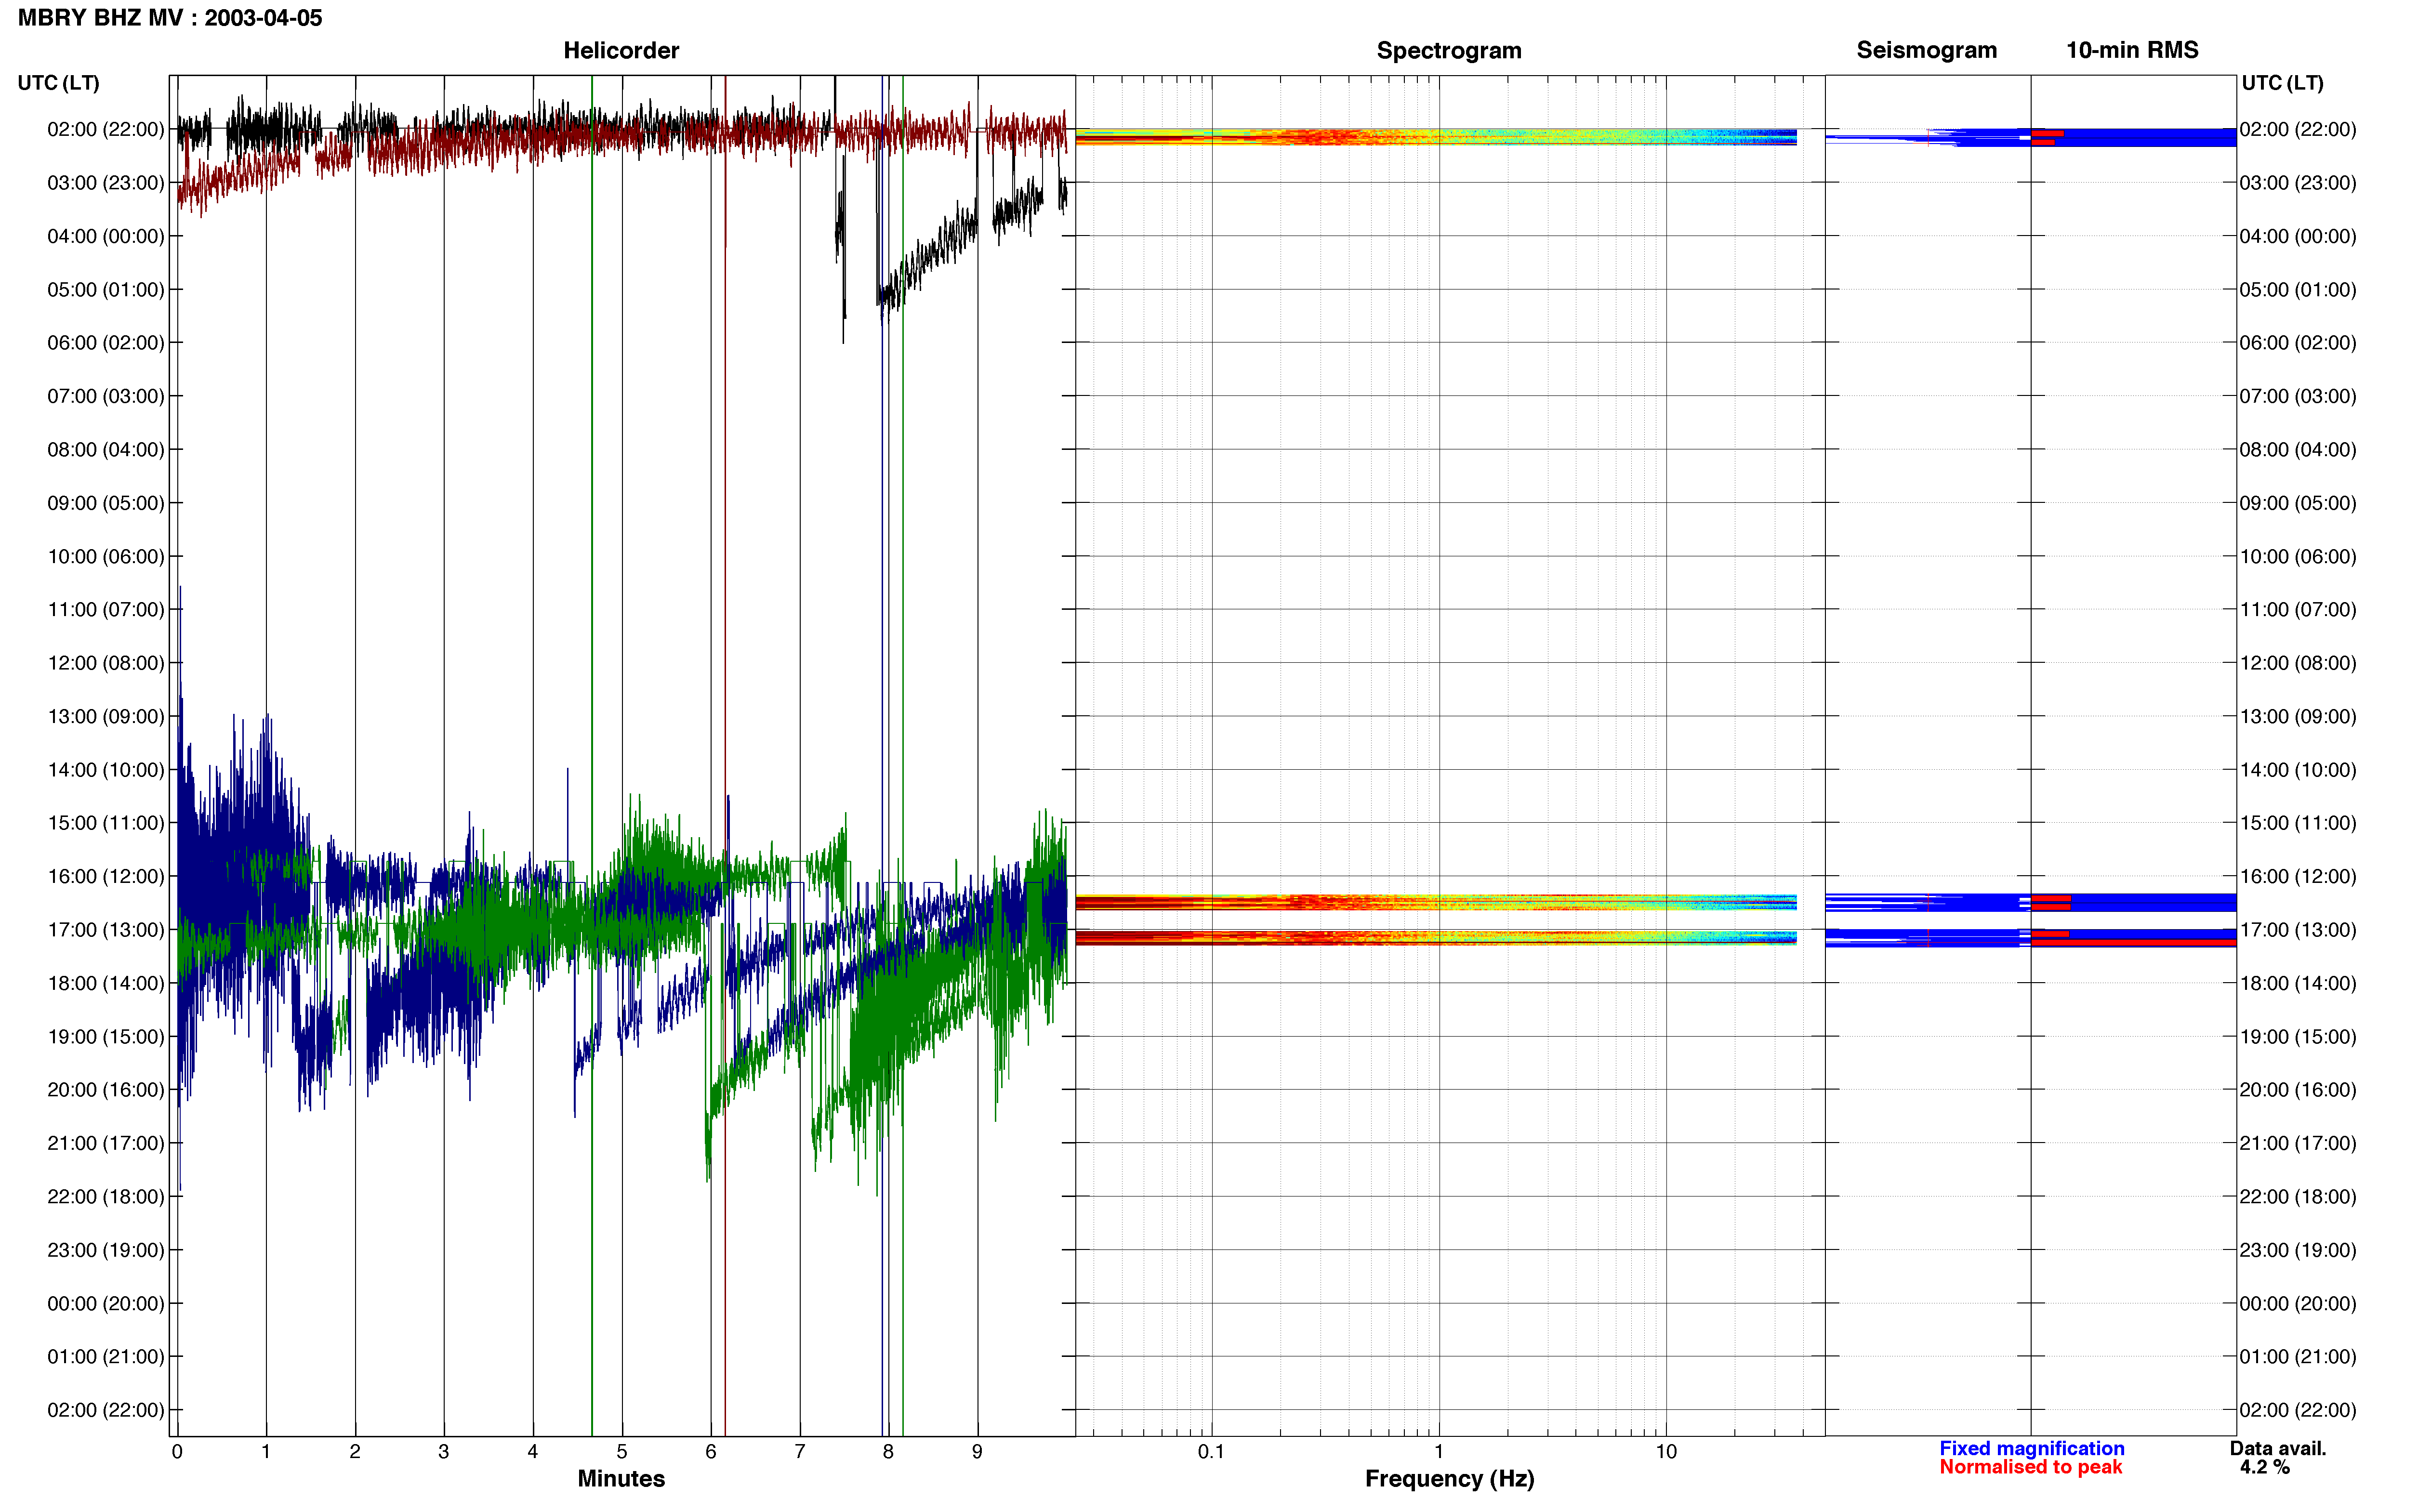Click the left UTC (LT) axis header
This screenshot has width=2418, height=1512.
point(58,83)
